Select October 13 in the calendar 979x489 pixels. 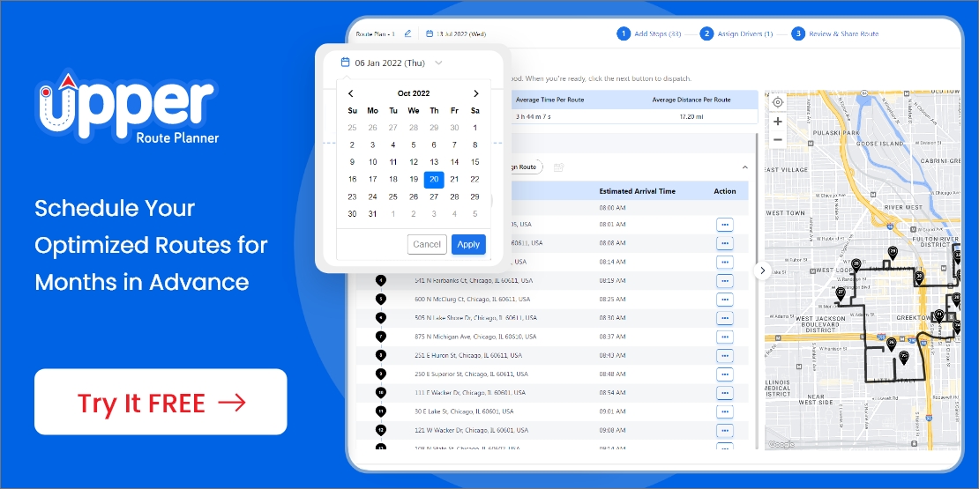click(434, 162)
